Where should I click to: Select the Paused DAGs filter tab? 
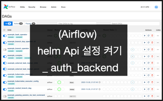click(30, 24)
